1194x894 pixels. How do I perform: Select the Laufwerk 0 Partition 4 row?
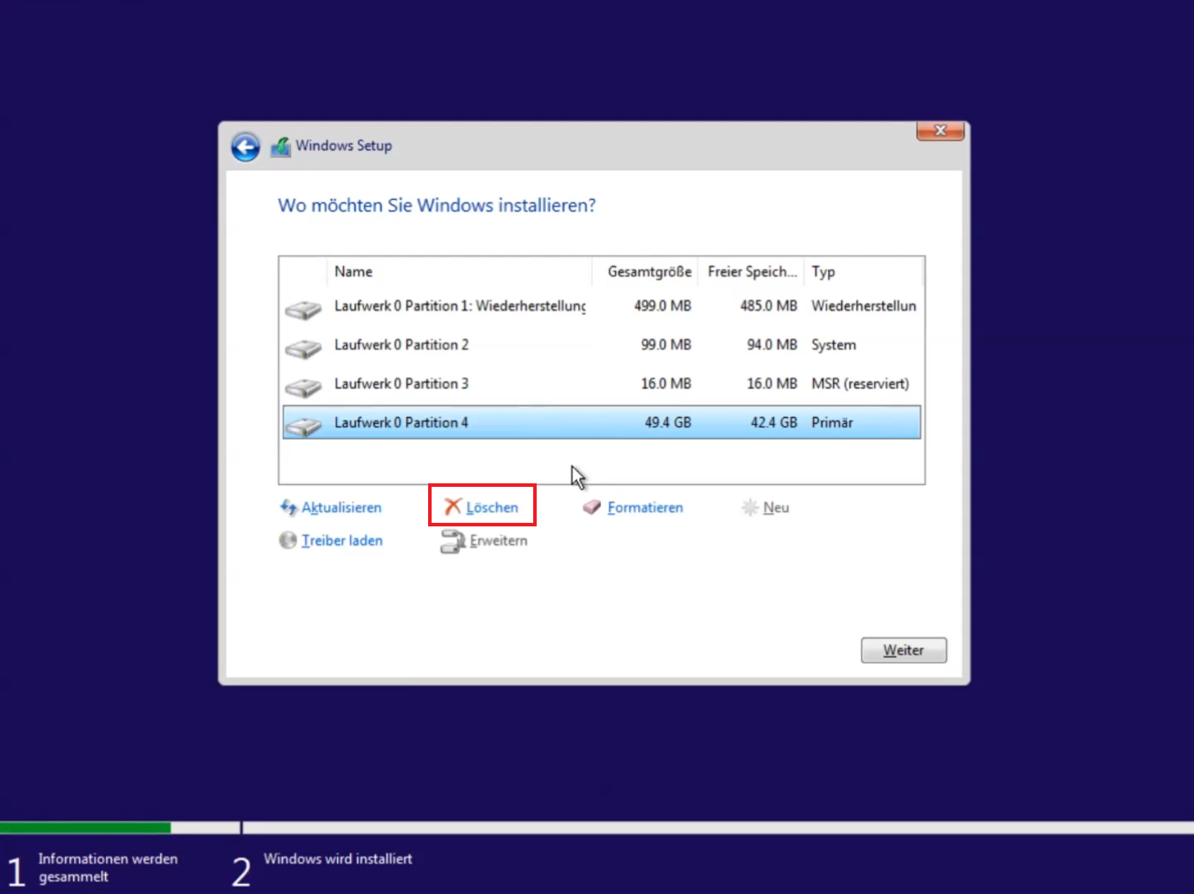[602, 422]
